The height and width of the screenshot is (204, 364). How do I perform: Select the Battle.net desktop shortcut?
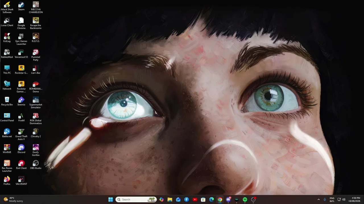[x=7, y=133]
